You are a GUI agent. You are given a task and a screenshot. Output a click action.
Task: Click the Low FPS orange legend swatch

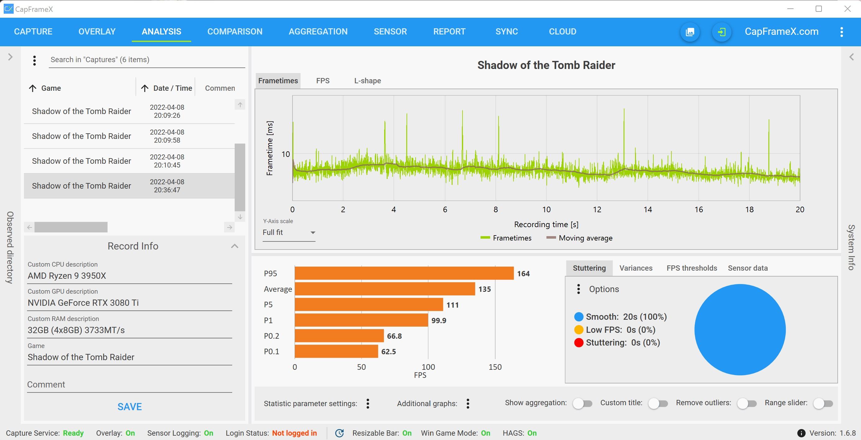(x=578, y=330)
